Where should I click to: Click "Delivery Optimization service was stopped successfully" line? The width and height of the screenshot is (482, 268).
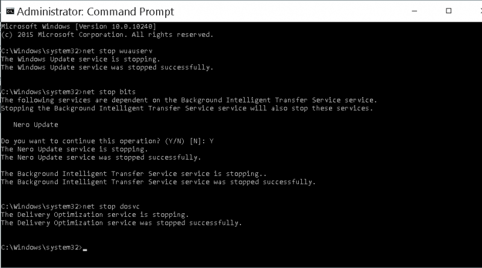122,223
